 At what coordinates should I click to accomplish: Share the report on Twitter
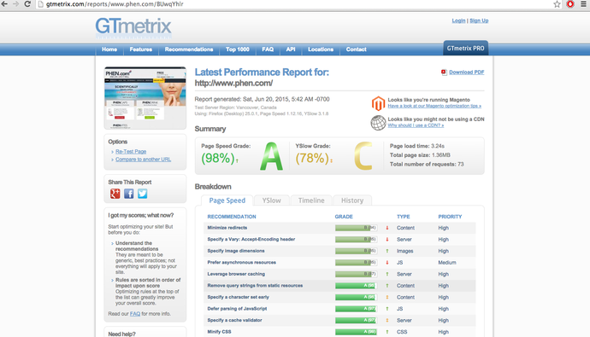click(142, 194)
